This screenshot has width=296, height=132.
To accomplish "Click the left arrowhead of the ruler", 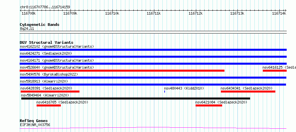I will point(21,10).
